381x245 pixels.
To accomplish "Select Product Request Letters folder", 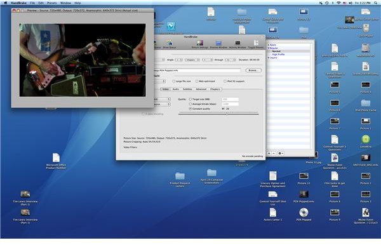I will pos(180,180).
